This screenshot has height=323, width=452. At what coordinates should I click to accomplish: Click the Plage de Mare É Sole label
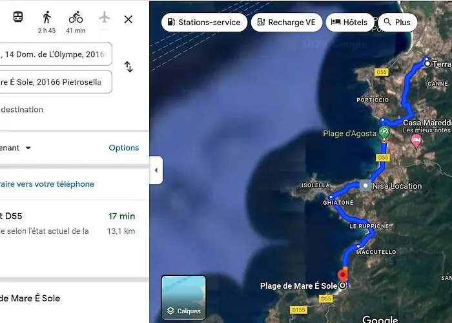coord(298,286)
